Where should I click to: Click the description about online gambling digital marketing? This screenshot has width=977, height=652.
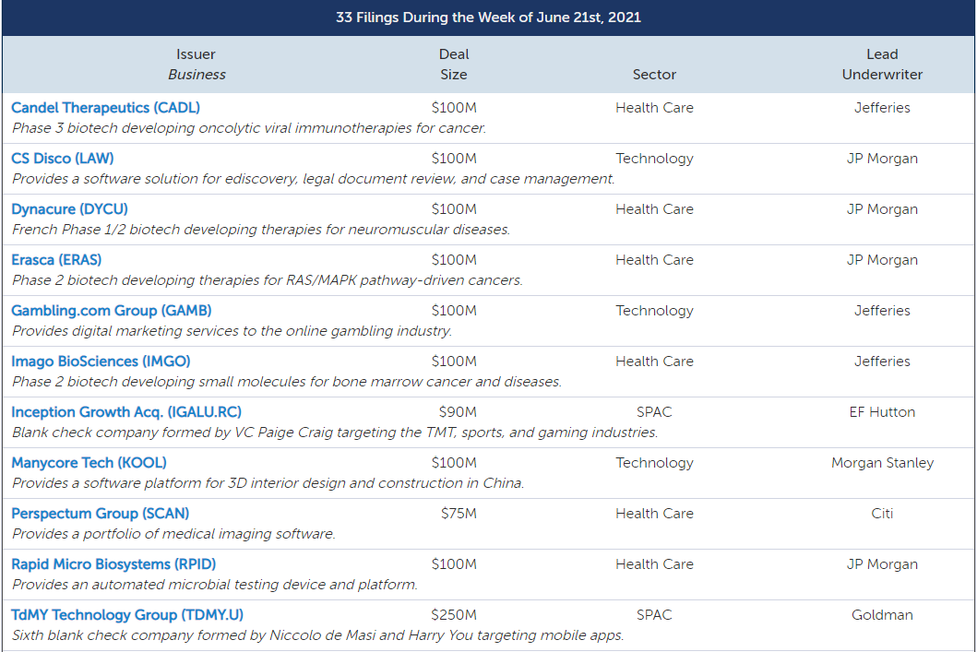pyautogui.click(x=232, y=331)
